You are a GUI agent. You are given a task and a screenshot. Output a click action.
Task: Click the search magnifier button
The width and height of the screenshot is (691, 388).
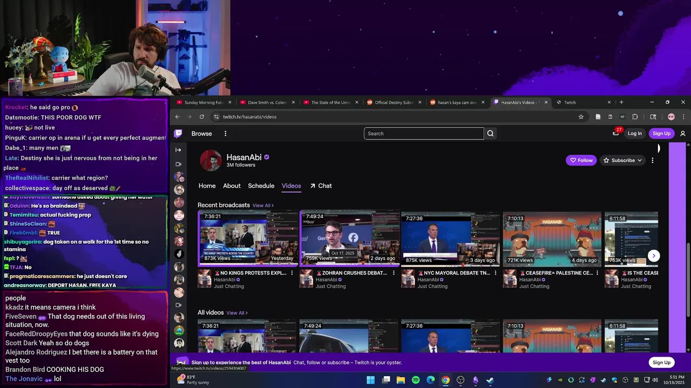click(490, 134)
